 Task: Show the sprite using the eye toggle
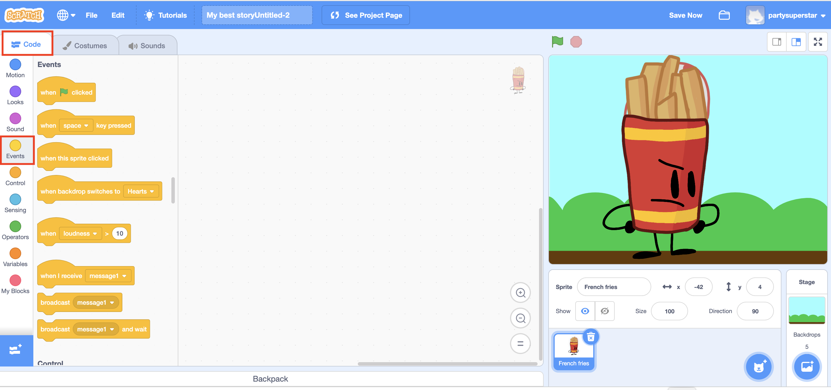(x=585, y=311)
